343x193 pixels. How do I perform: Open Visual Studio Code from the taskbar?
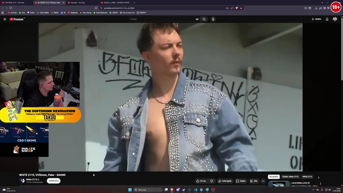coord(195,190)
